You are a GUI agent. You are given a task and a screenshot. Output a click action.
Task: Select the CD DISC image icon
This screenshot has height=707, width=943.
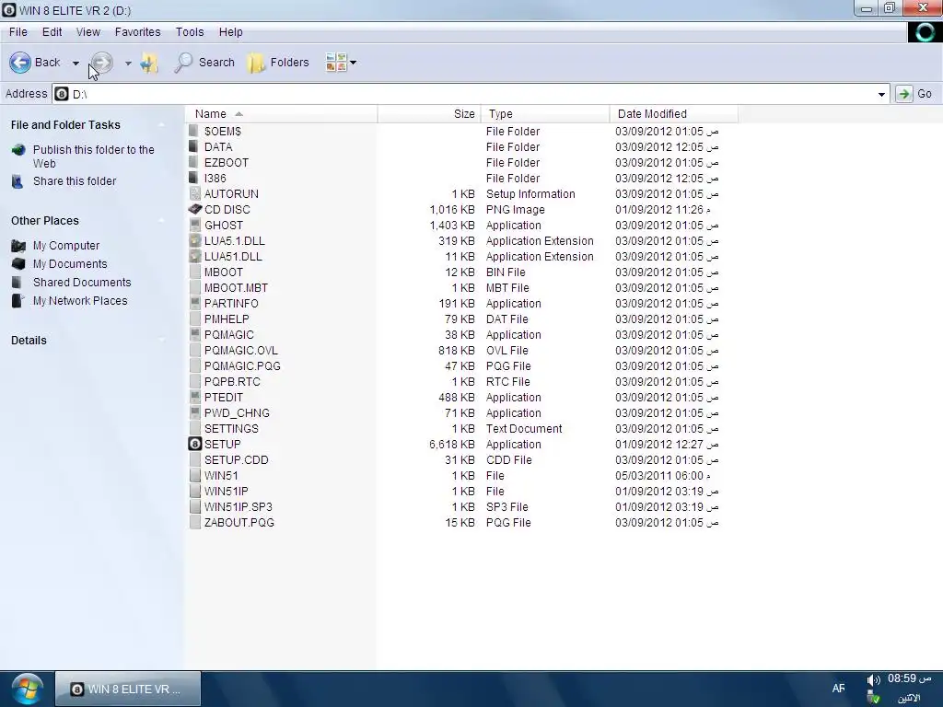click(x=195, y=209)
